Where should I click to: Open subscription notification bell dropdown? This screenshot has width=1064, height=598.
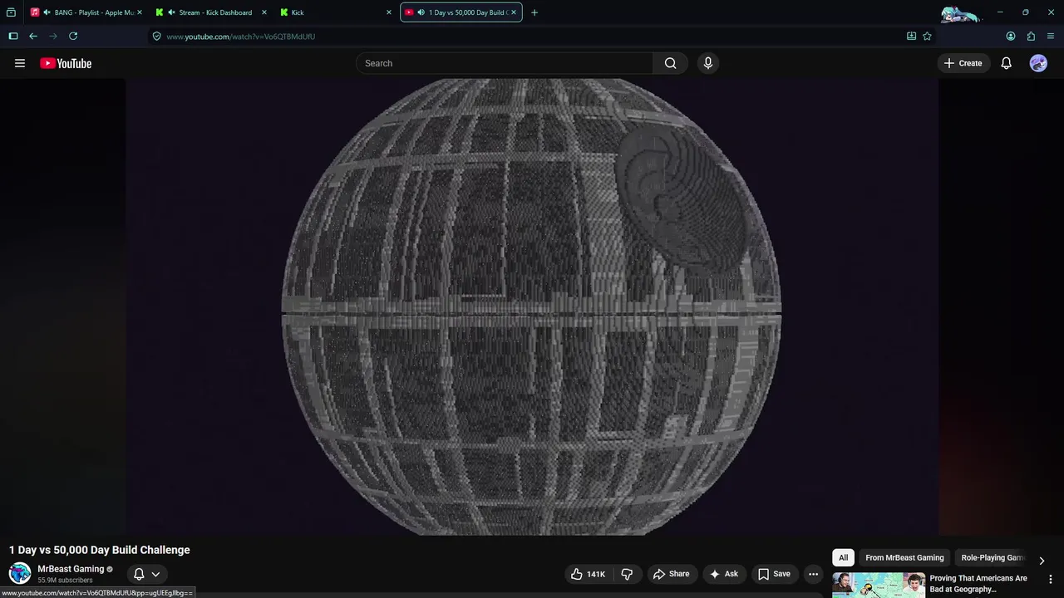pyautogui.click(x=146, y=574)
